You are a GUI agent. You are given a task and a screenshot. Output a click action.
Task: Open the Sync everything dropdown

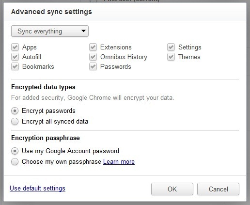point(50,31)
